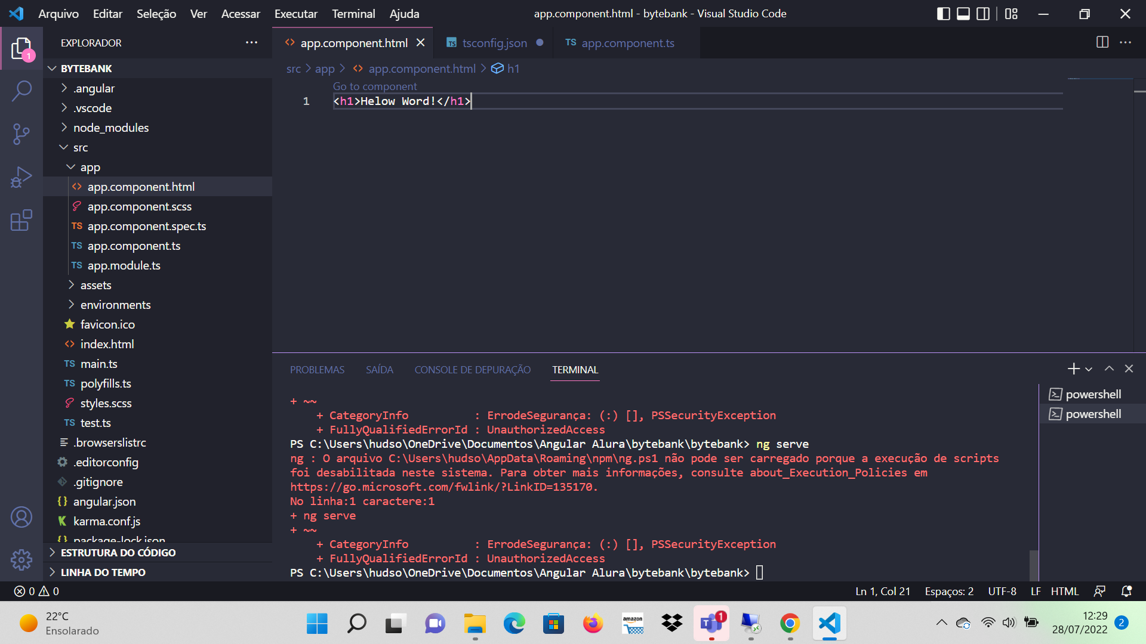Expand ESTRUTURA DO CÓDIGO section
This screenshot has width=1146, height=644.
[158, 552]
